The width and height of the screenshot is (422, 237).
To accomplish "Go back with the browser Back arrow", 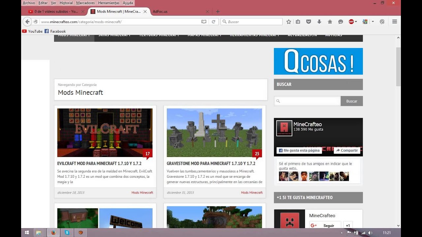I will (27, 22).
